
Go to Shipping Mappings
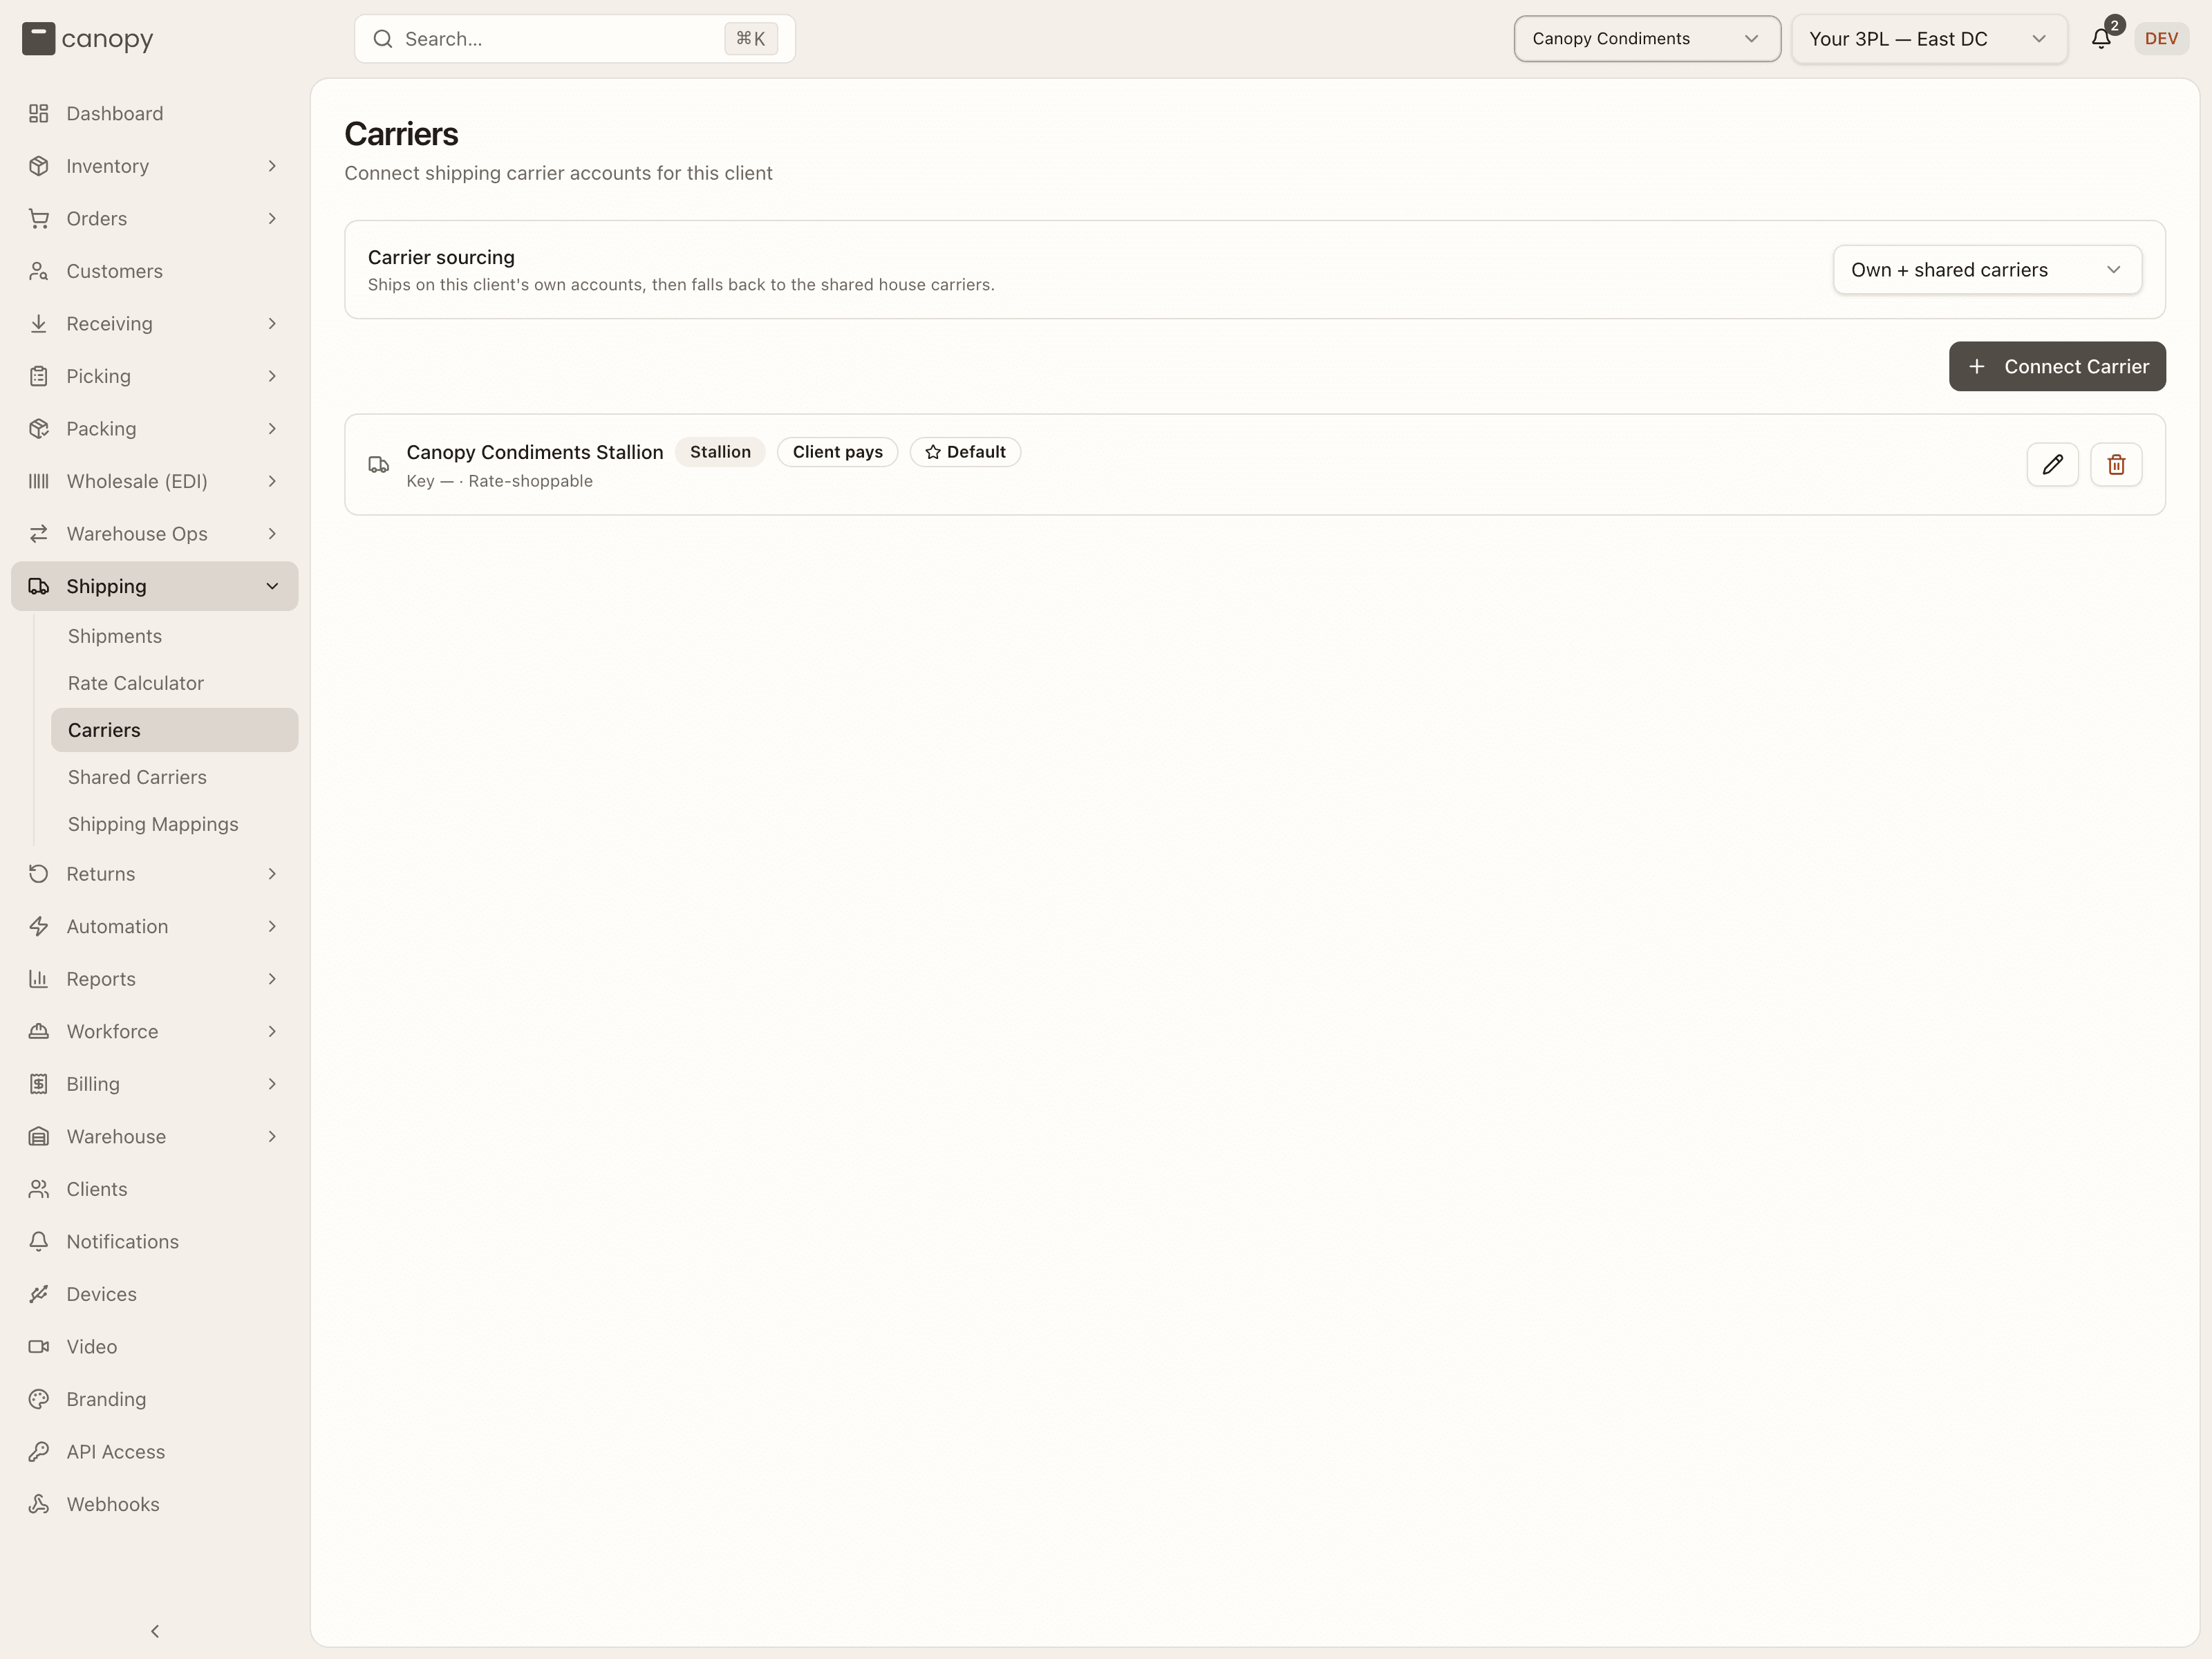[175, 824]
